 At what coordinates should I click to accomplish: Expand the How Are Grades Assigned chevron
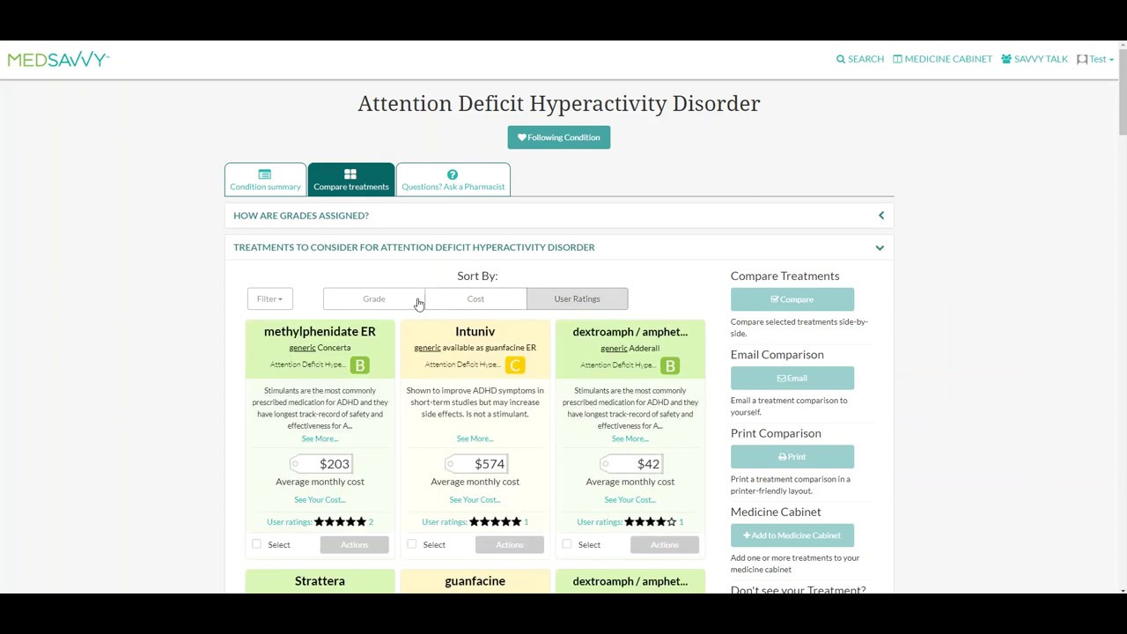(881, 216)
